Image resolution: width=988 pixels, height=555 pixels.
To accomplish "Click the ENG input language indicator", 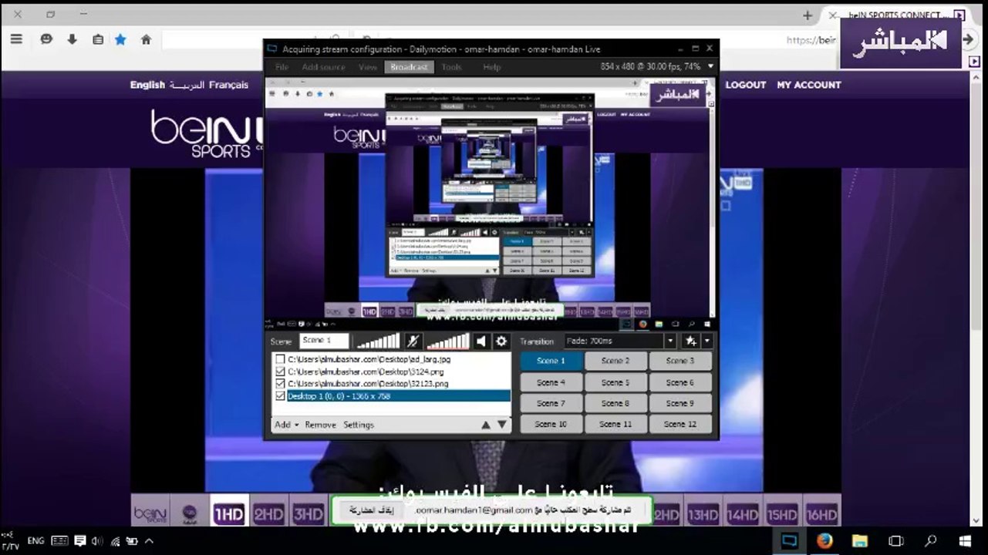I will coord(35,541).
